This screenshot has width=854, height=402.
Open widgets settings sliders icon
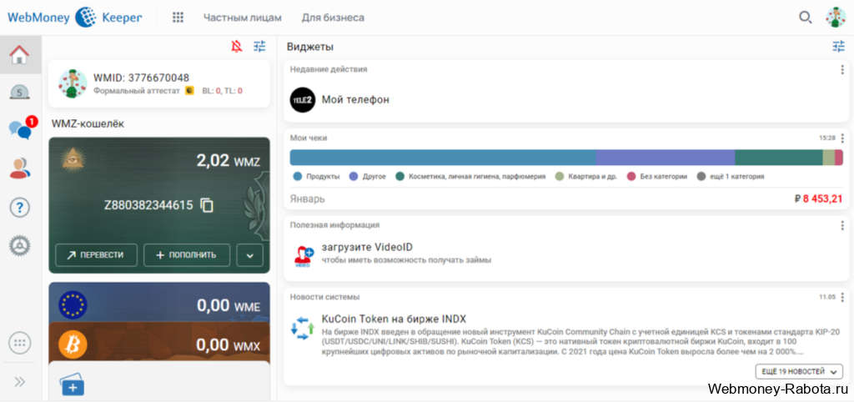[x=838, y=47]
